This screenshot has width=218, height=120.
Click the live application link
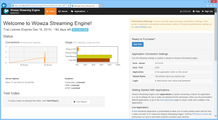pyautogui.click(x=135, y=111)
